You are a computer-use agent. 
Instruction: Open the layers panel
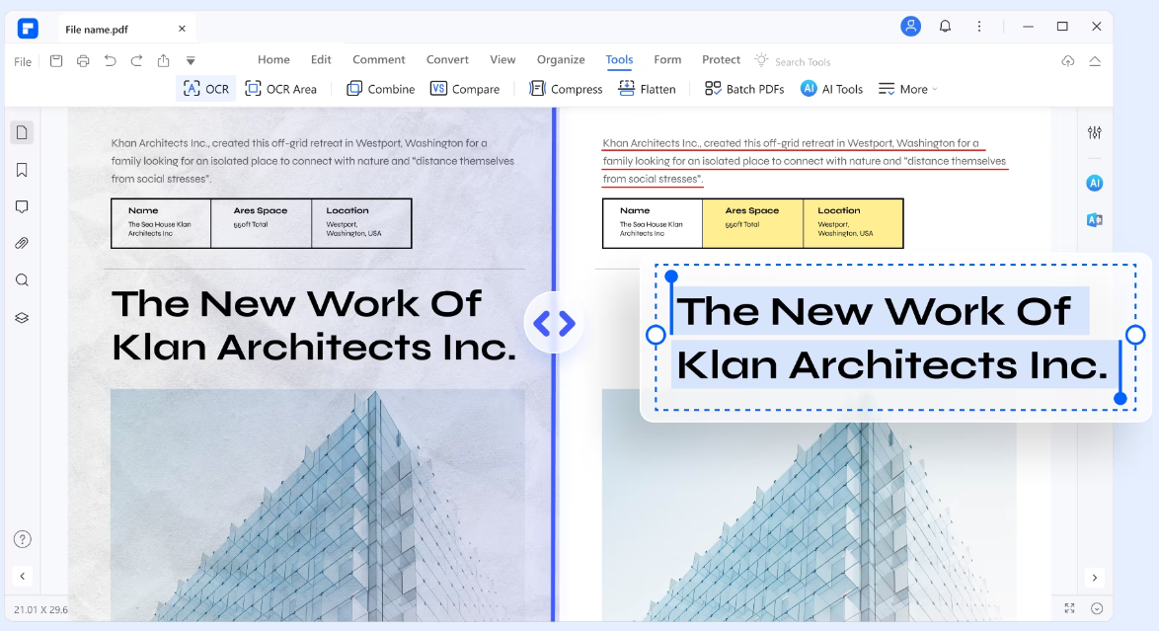tap(22, 317)
